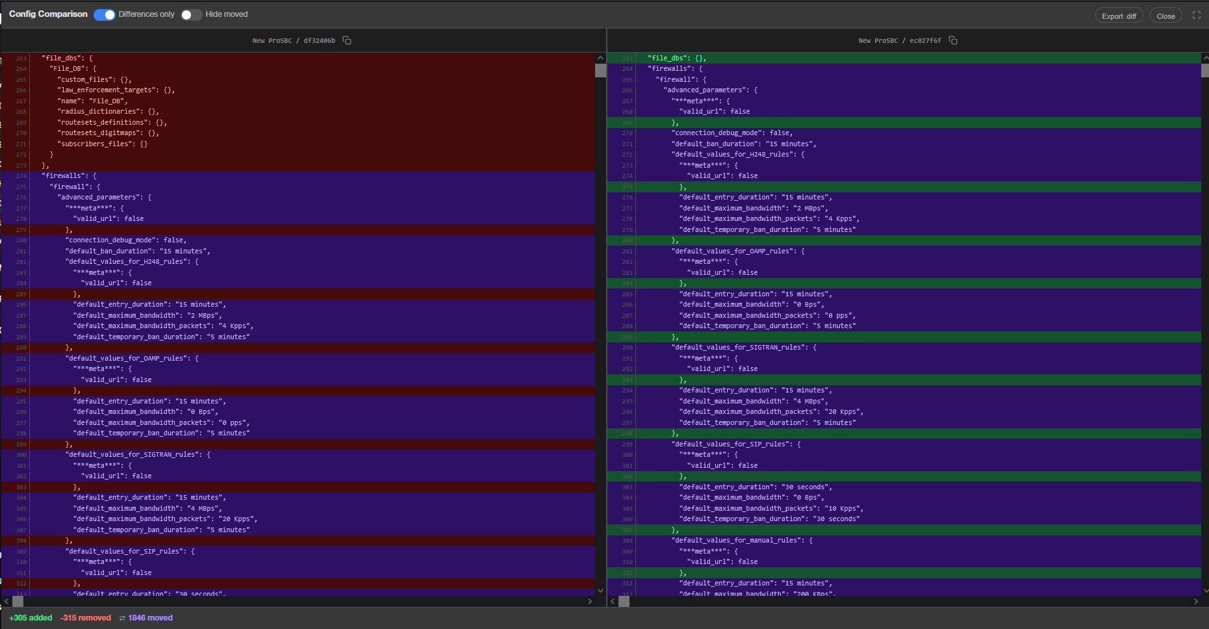Click removed "file_dbs" line in left pane
This screenshot has width=1209, height=629.
(x=298, y=58)
